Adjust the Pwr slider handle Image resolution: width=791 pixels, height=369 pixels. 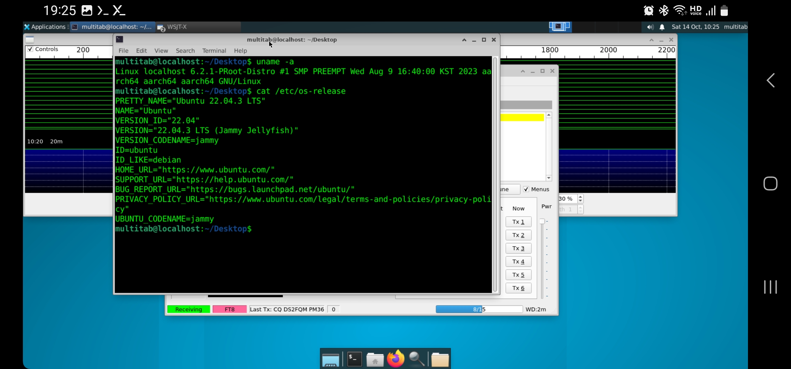(542, 221)
